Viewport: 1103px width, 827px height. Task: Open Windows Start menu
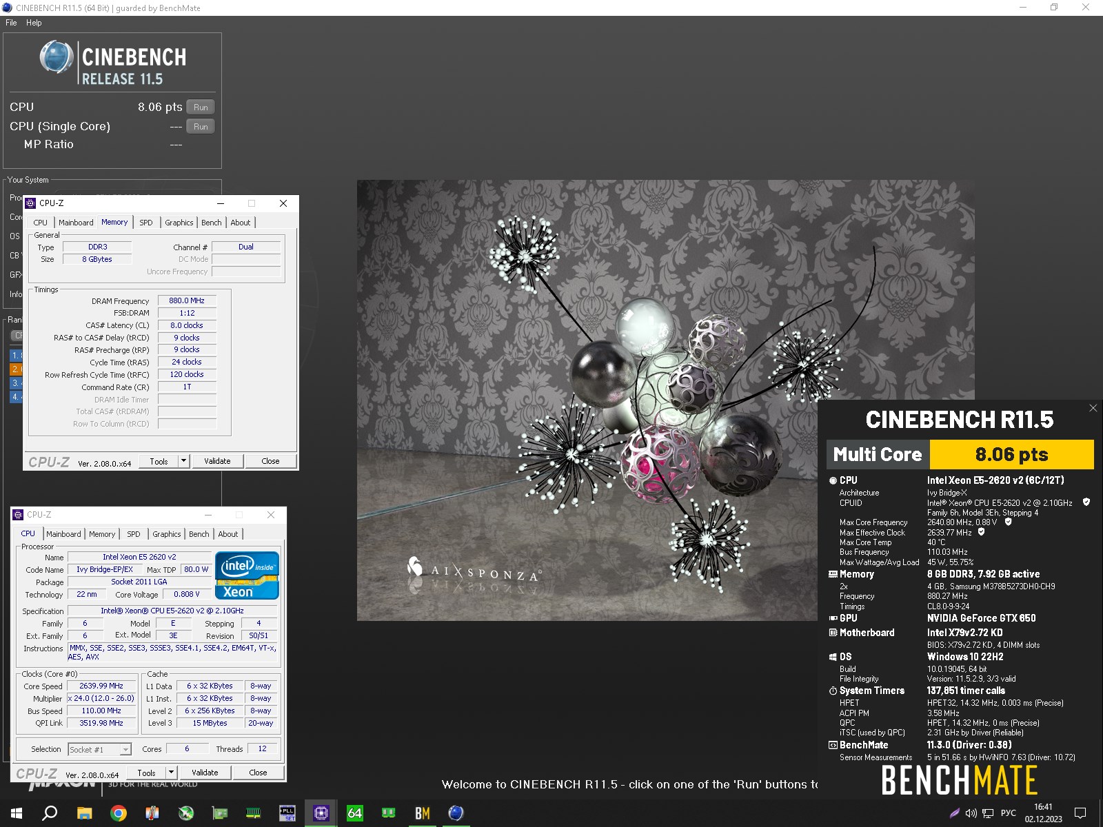(x=17, y=813)
